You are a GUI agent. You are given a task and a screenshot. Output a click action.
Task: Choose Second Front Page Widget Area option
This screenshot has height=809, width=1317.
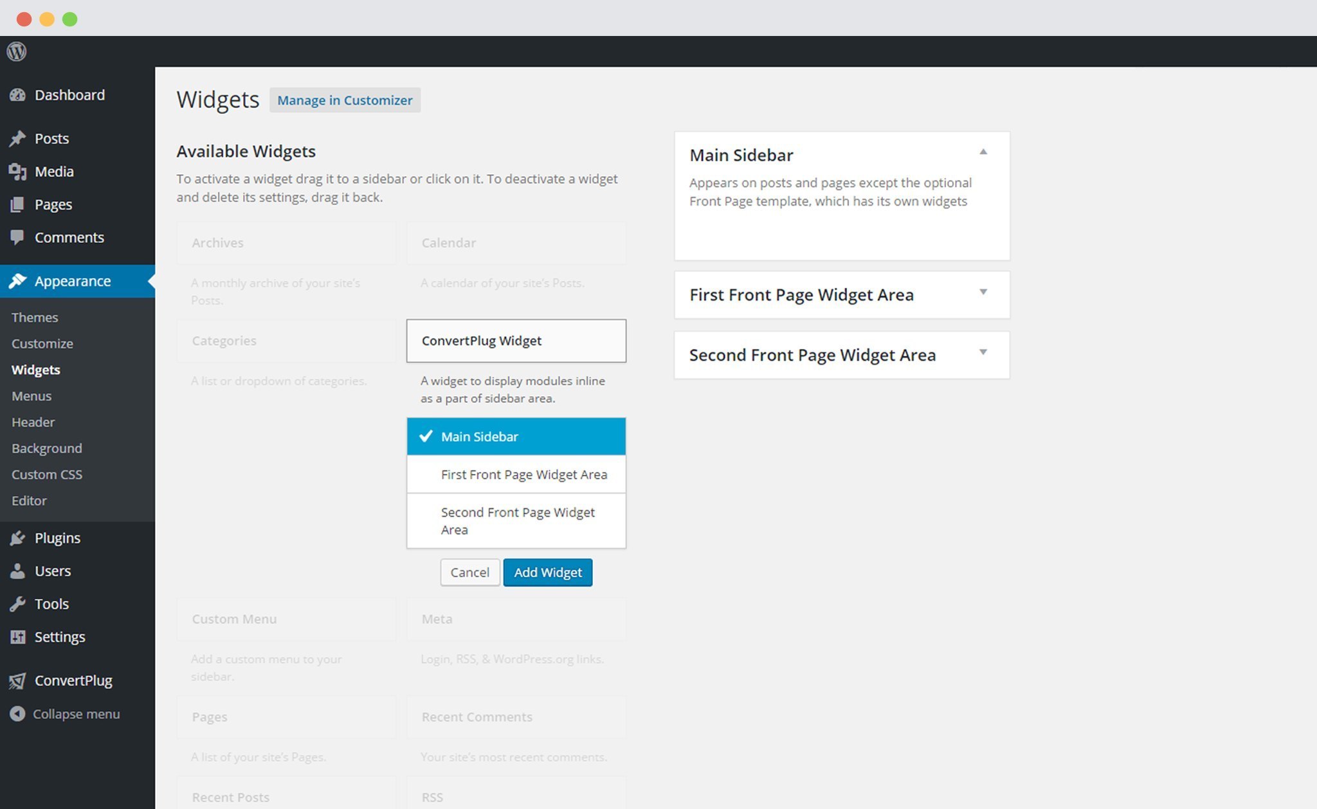516,521
